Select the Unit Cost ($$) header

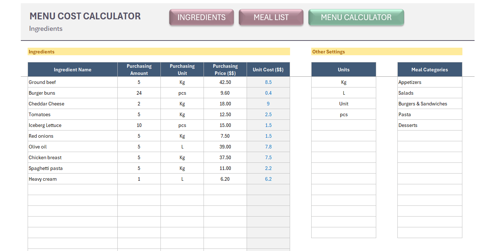(268, 70)
